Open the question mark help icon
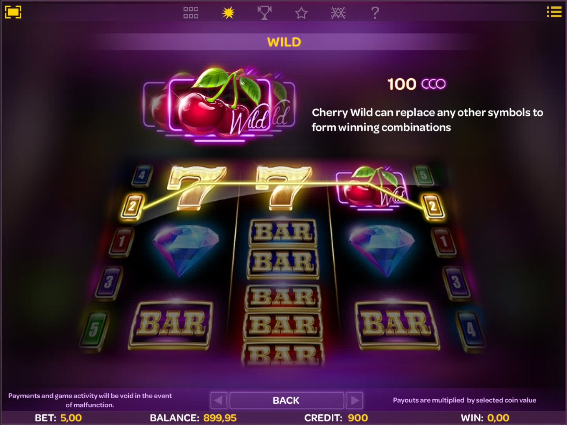567x425 pixels. pyautogui.click(x=375, y=13)
